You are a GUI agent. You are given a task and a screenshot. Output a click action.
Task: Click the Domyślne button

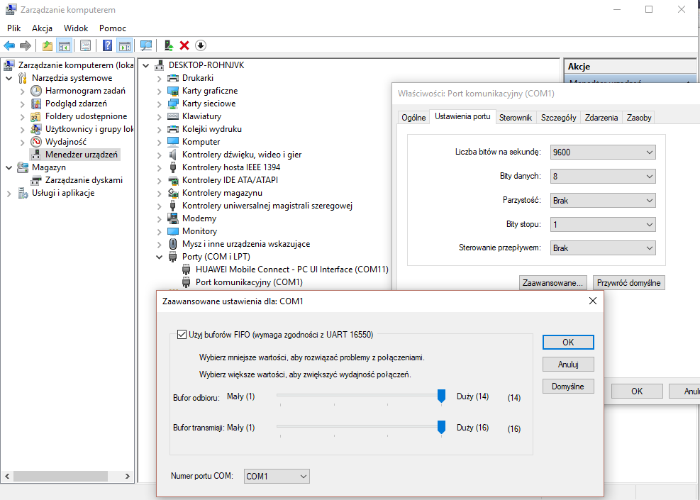click(x=568, y=387)
